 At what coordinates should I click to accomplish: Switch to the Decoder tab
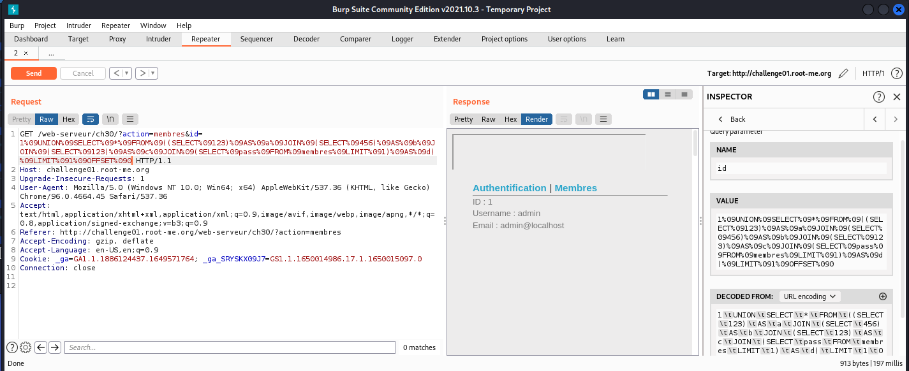pos(306,39)
